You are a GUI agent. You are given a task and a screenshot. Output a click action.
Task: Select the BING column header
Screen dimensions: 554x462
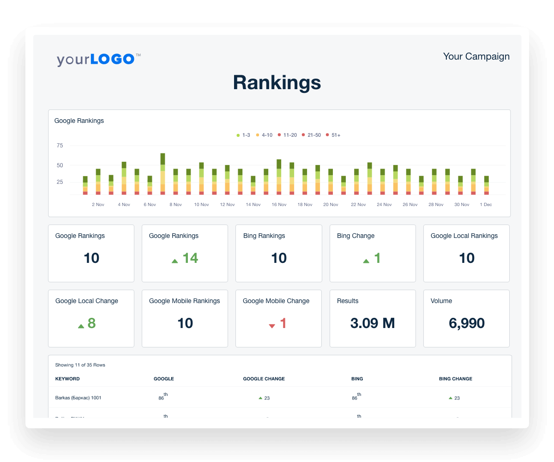(x=357, y=378)
